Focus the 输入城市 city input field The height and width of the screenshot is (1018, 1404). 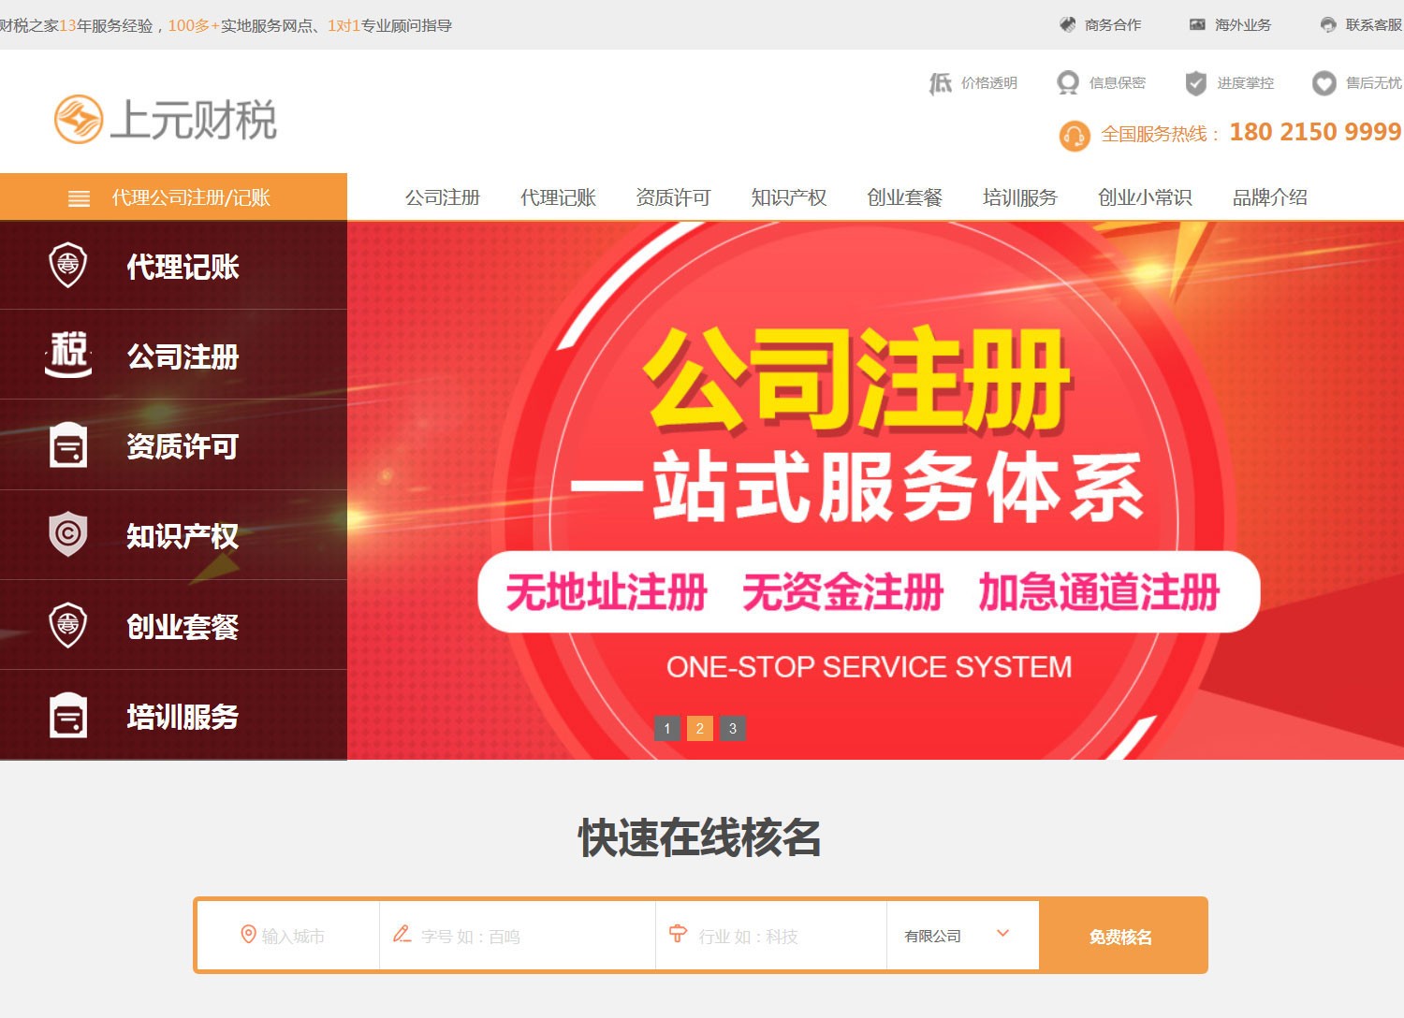pyautogui.click(x=288, y=935)
